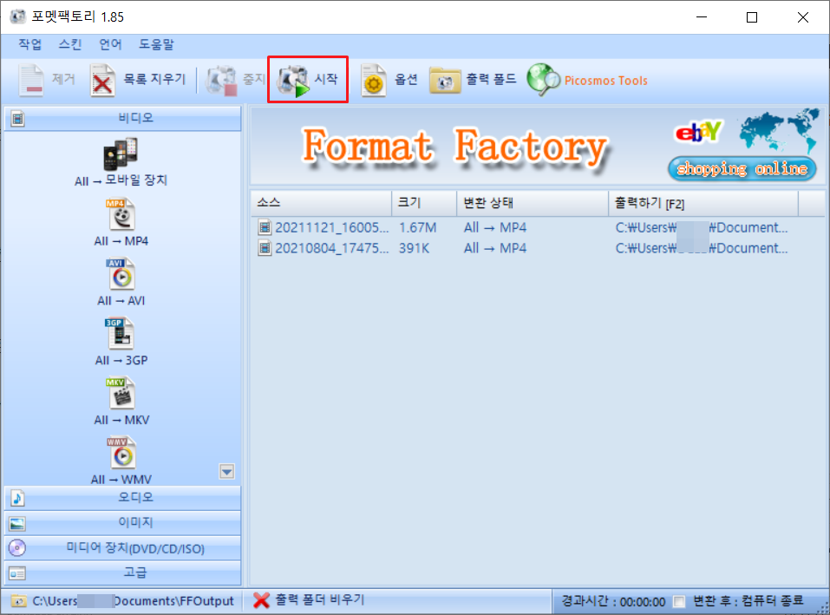Viewport: 830px width, 615px height.
Task: Select the All → AVI converter icon
Action: click(x=121, y=274)
